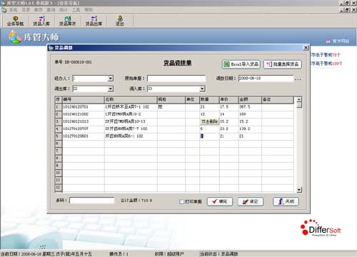Open the 货品出库 toolbar icon

click(x=94, y=21)
